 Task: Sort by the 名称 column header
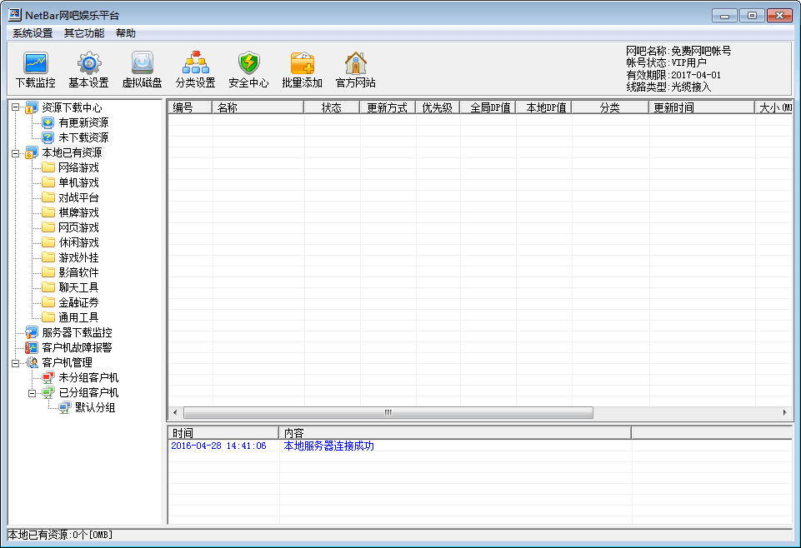click(257, 107)
